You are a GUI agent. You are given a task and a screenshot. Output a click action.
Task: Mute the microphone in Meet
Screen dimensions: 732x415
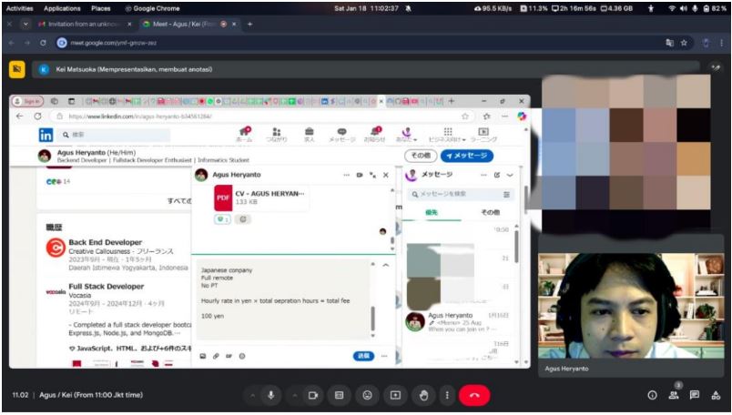click(270, 395)
